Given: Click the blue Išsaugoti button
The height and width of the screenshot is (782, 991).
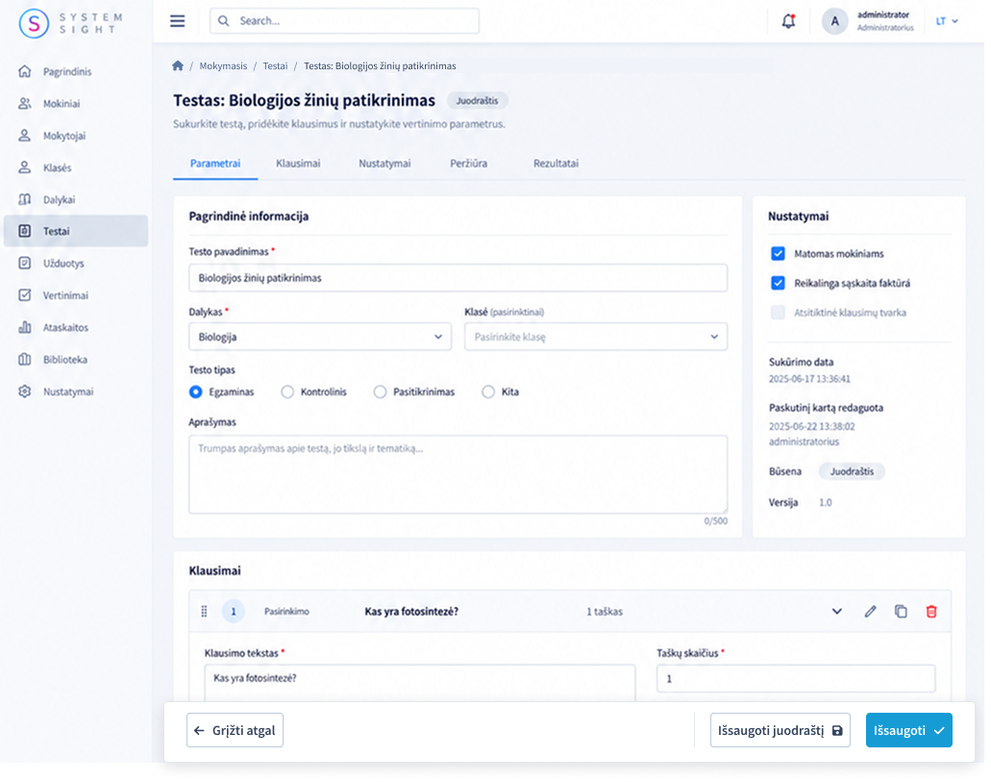Looking at the screenshot, I should pyautogui.click(x=909, y=730).
